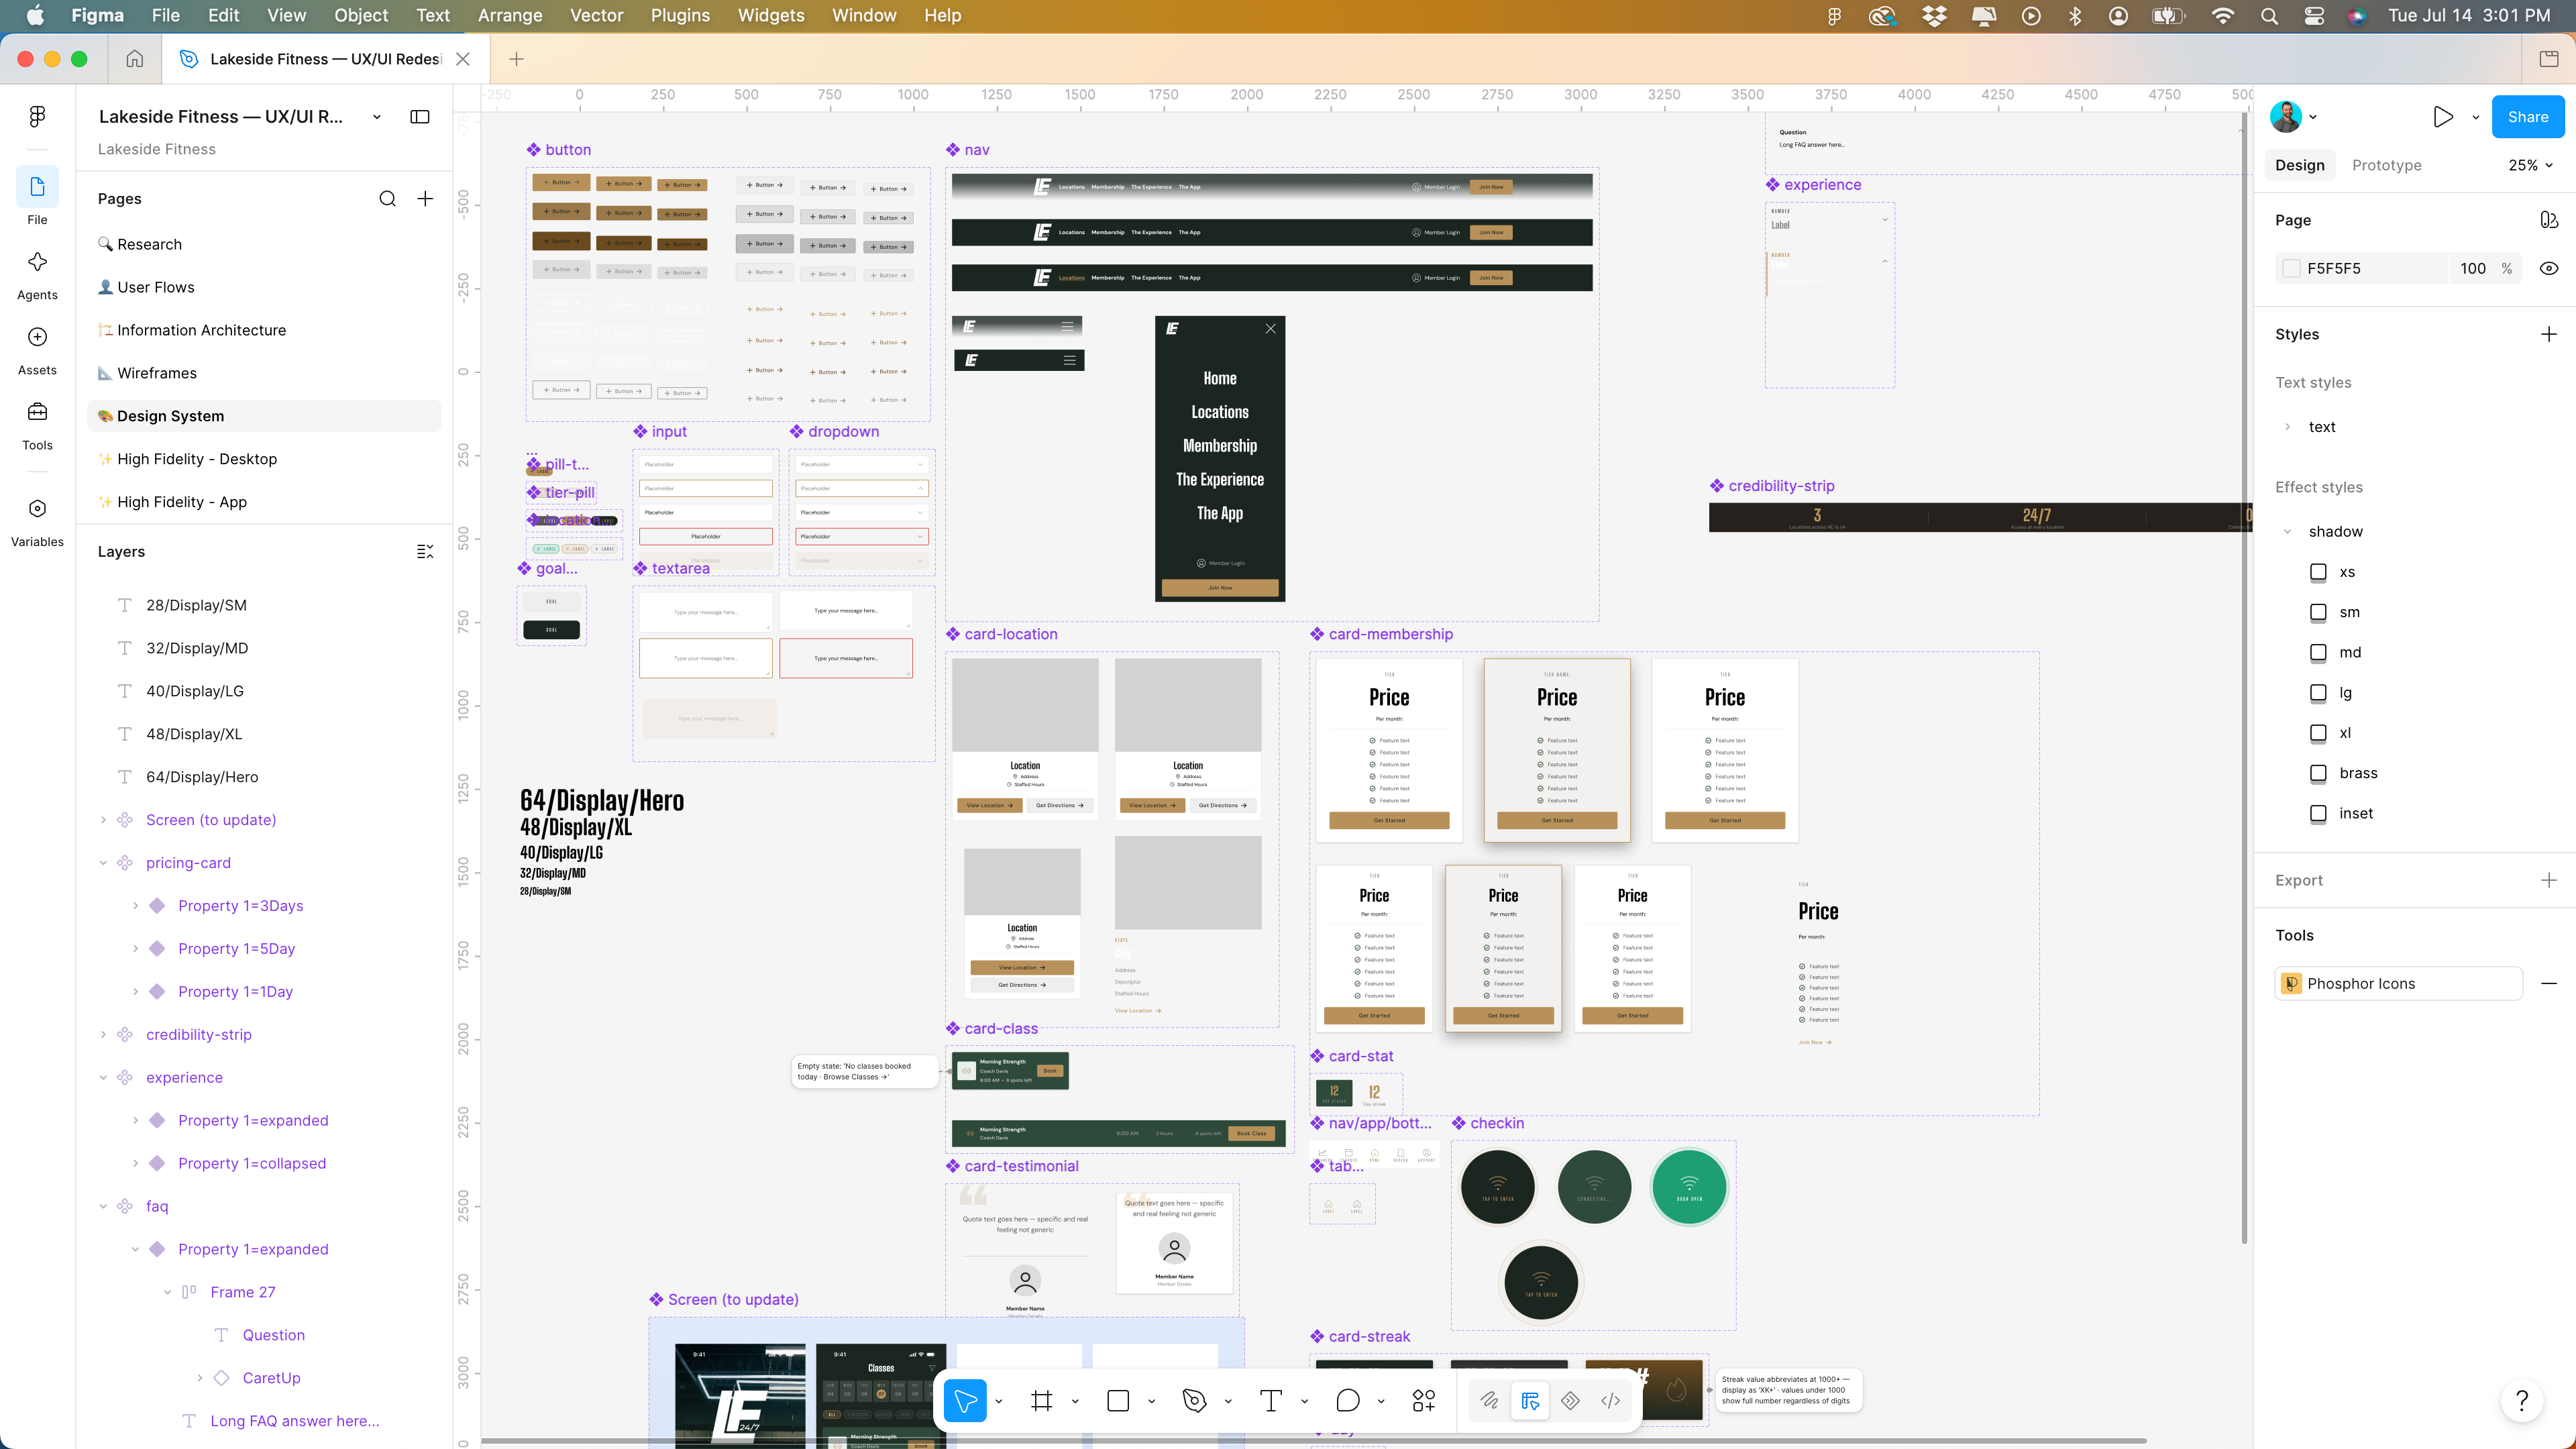Switch to Design mode in toolbar
This screenshot has width=2576, height=1449.
pos(1530,1401)
